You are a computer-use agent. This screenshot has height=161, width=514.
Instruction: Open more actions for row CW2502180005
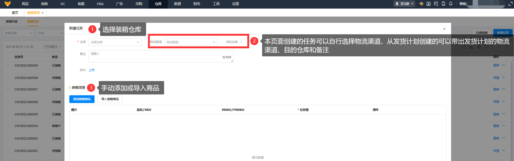(x=504, y=114)
